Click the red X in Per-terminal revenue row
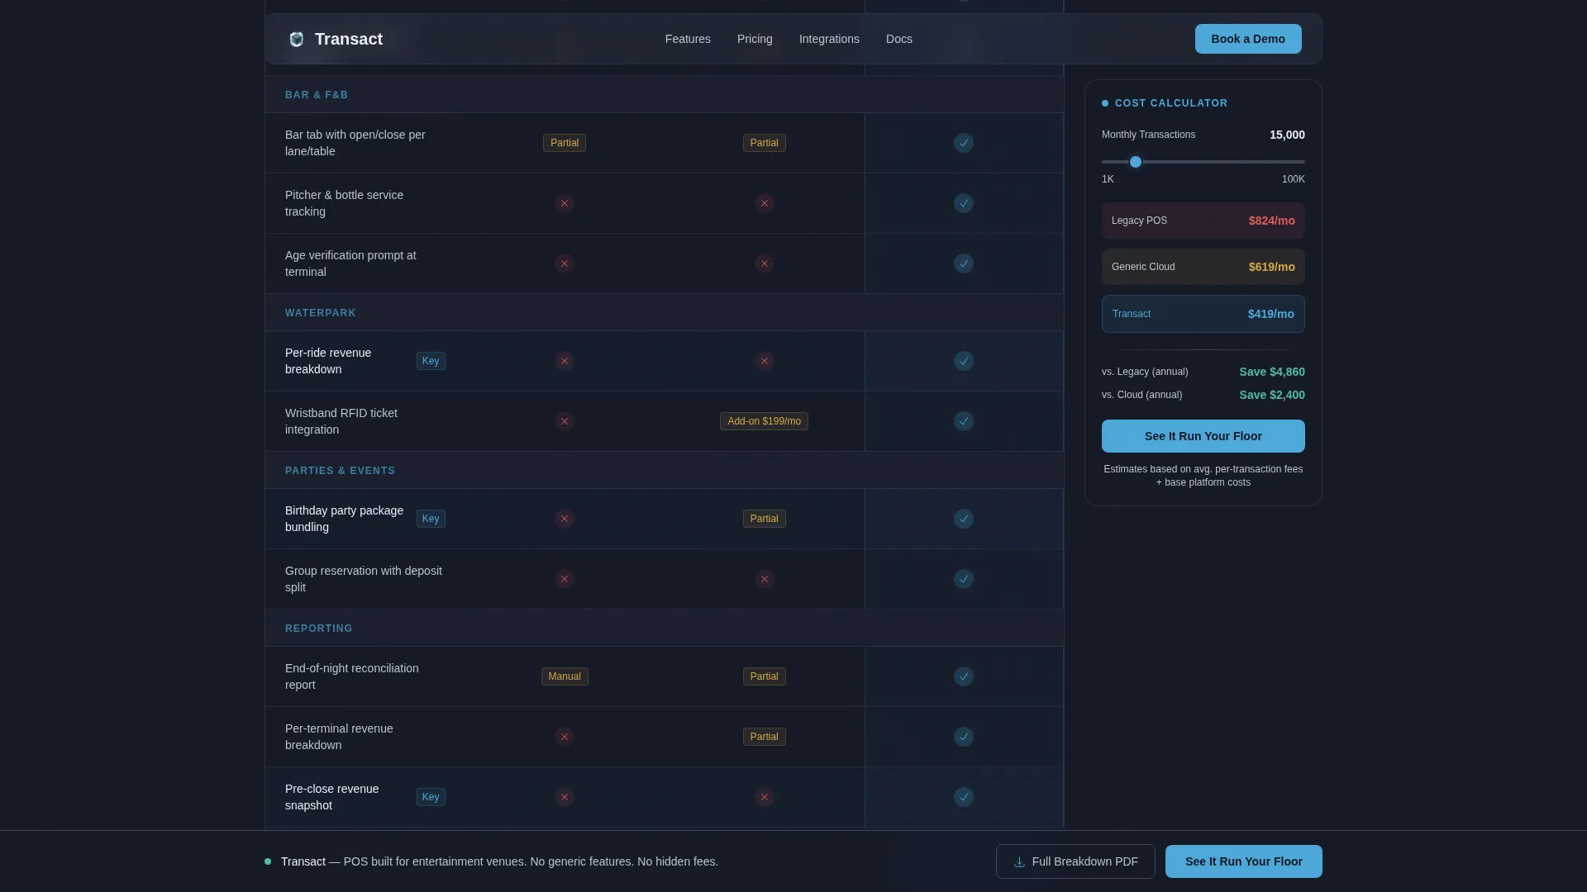 565,737
